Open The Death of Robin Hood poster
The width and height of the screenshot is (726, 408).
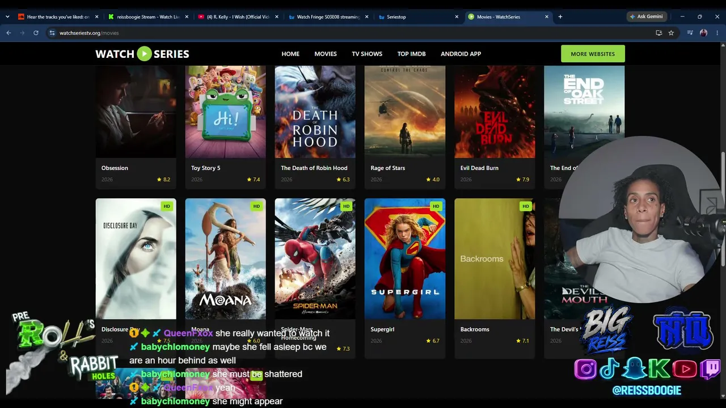click(315, 112)
